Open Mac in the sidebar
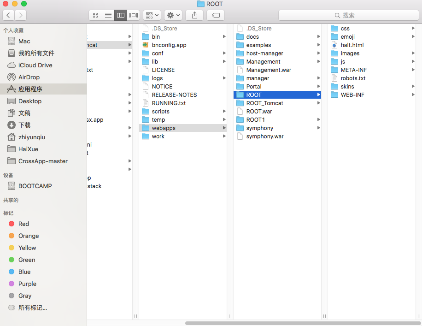The height and width of the screenshot is (326, 422). tap(43, 41)
